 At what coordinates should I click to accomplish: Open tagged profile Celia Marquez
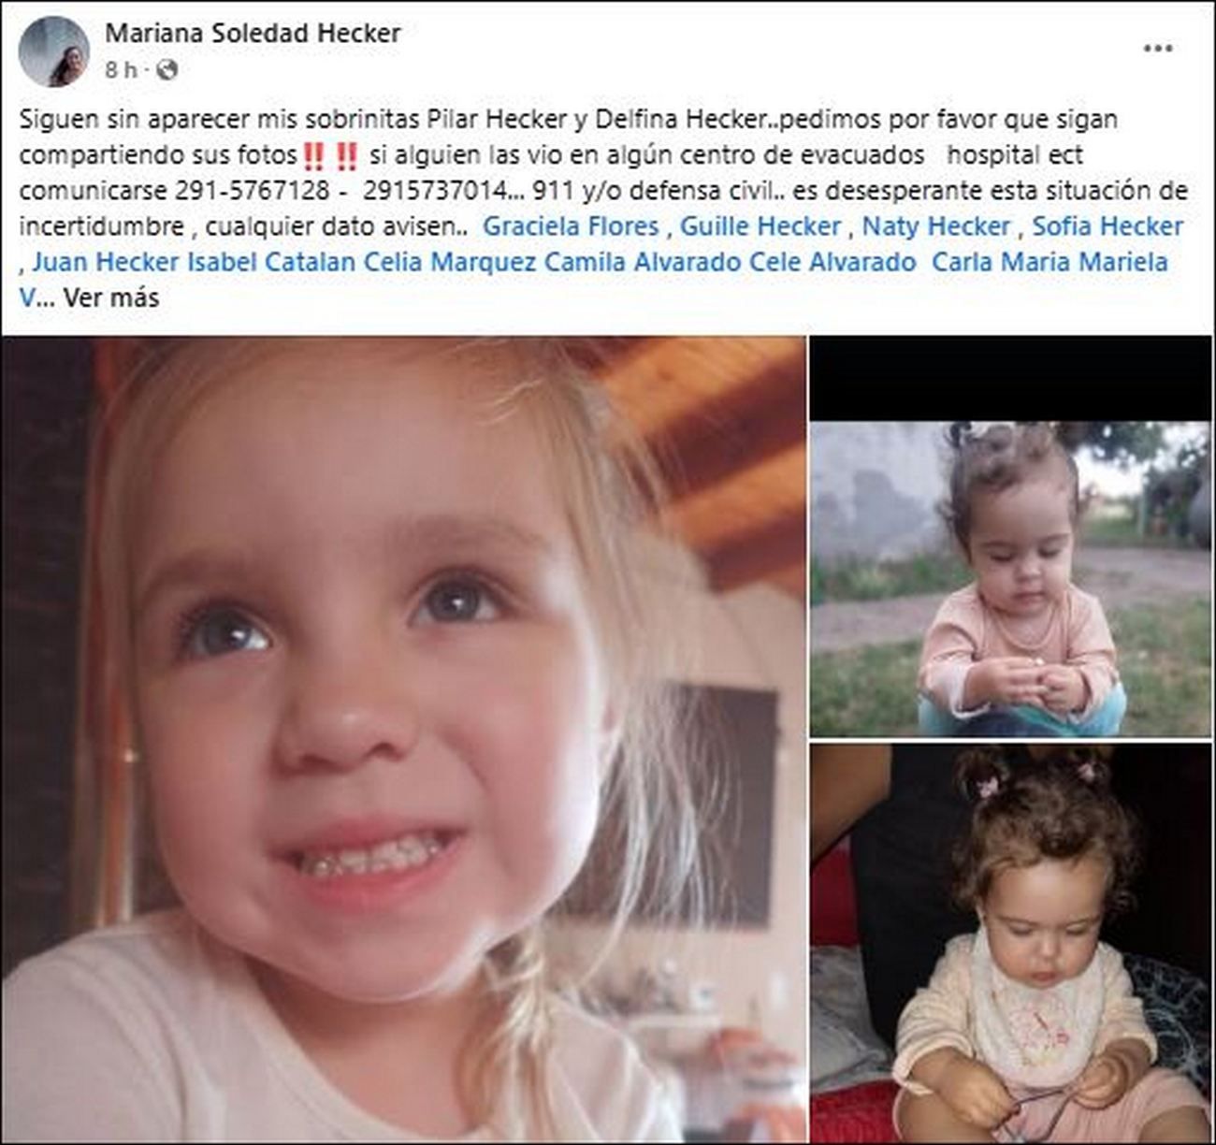click(450, 262)
